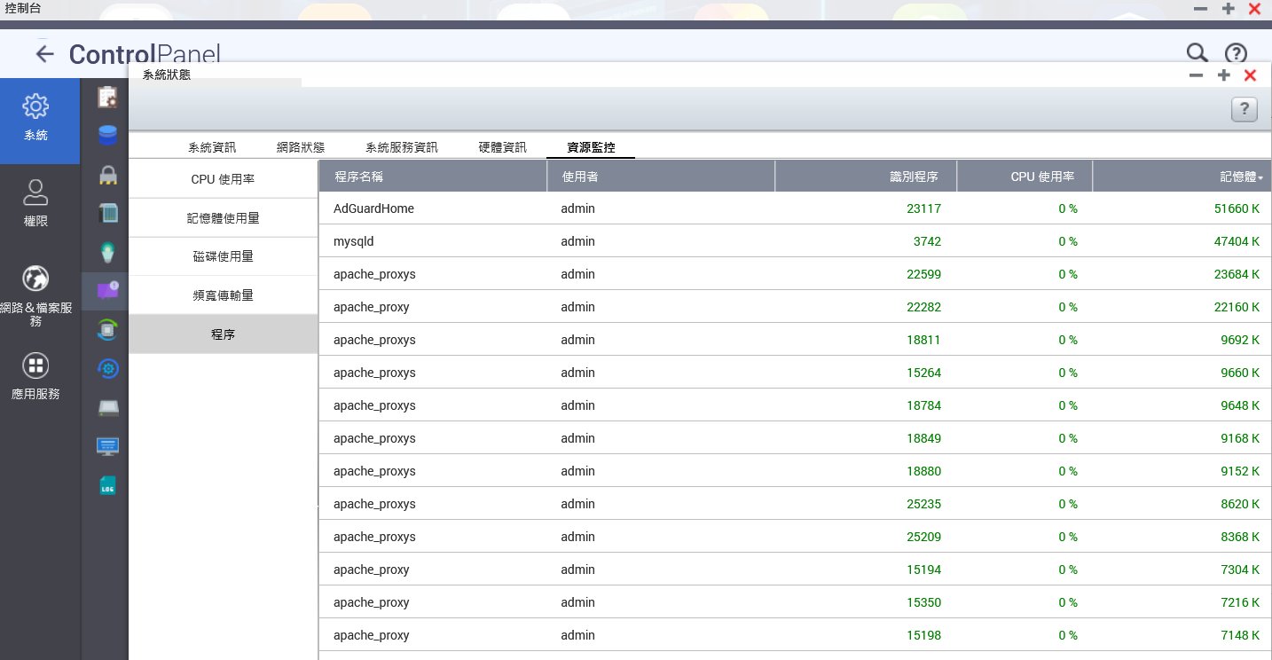Open the 權限 user privileges section

(x=35, y=203)
